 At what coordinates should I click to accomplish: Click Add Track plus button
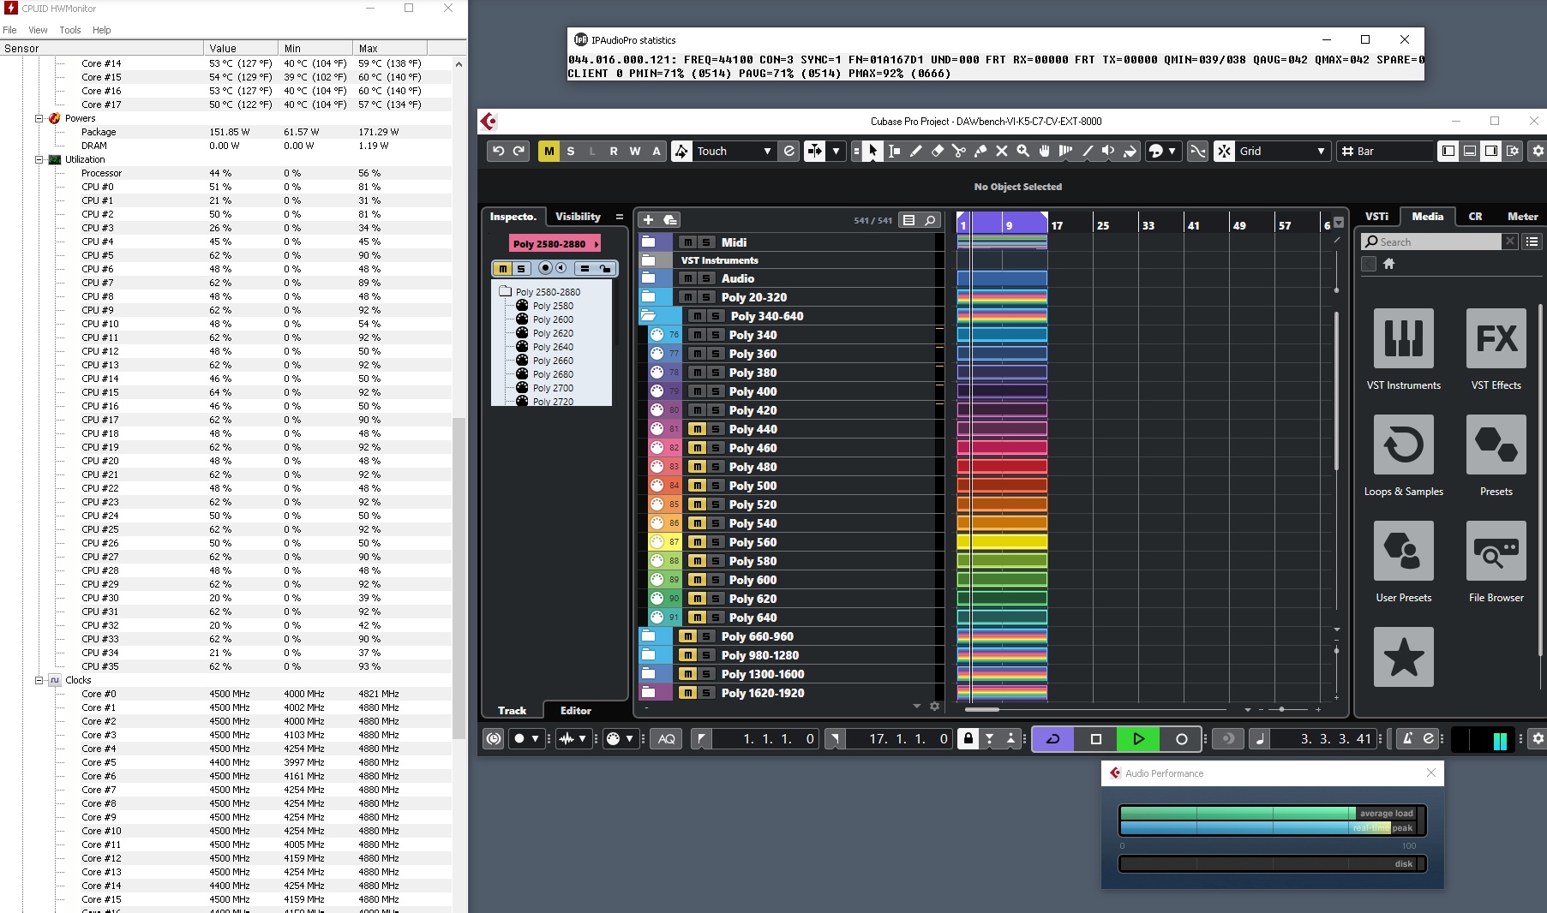[x=648, y=220]
